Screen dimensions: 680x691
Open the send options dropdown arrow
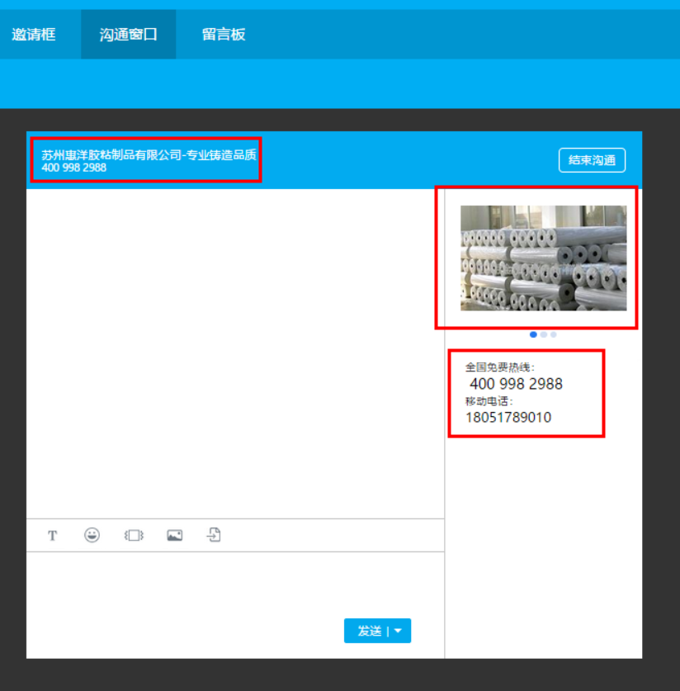tap(398, 630)
